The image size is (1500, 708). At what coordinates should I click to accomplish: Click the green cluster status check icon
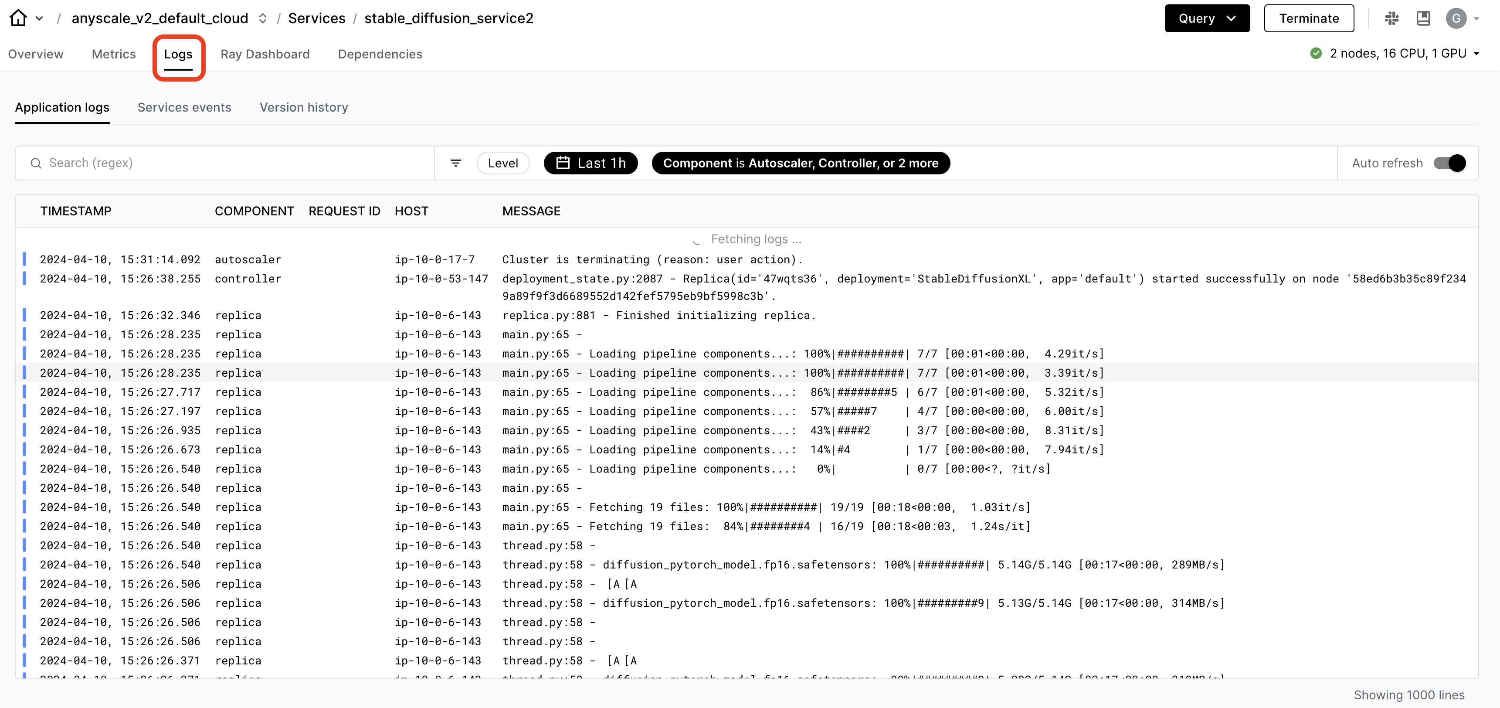(1315, 54)
